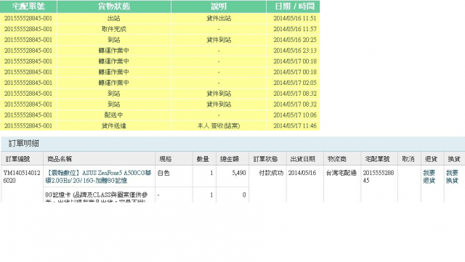The width and height of the screenshot is (465, 262).
Task: Select the 貨件送達 status cell
Action: point(114,126)
